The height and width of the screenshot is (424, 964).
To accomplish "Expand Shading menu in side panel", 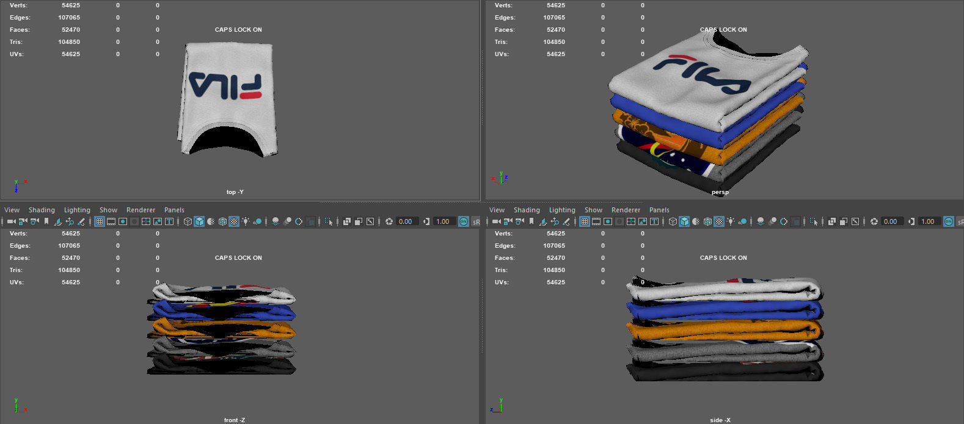I will coord(527,210).
